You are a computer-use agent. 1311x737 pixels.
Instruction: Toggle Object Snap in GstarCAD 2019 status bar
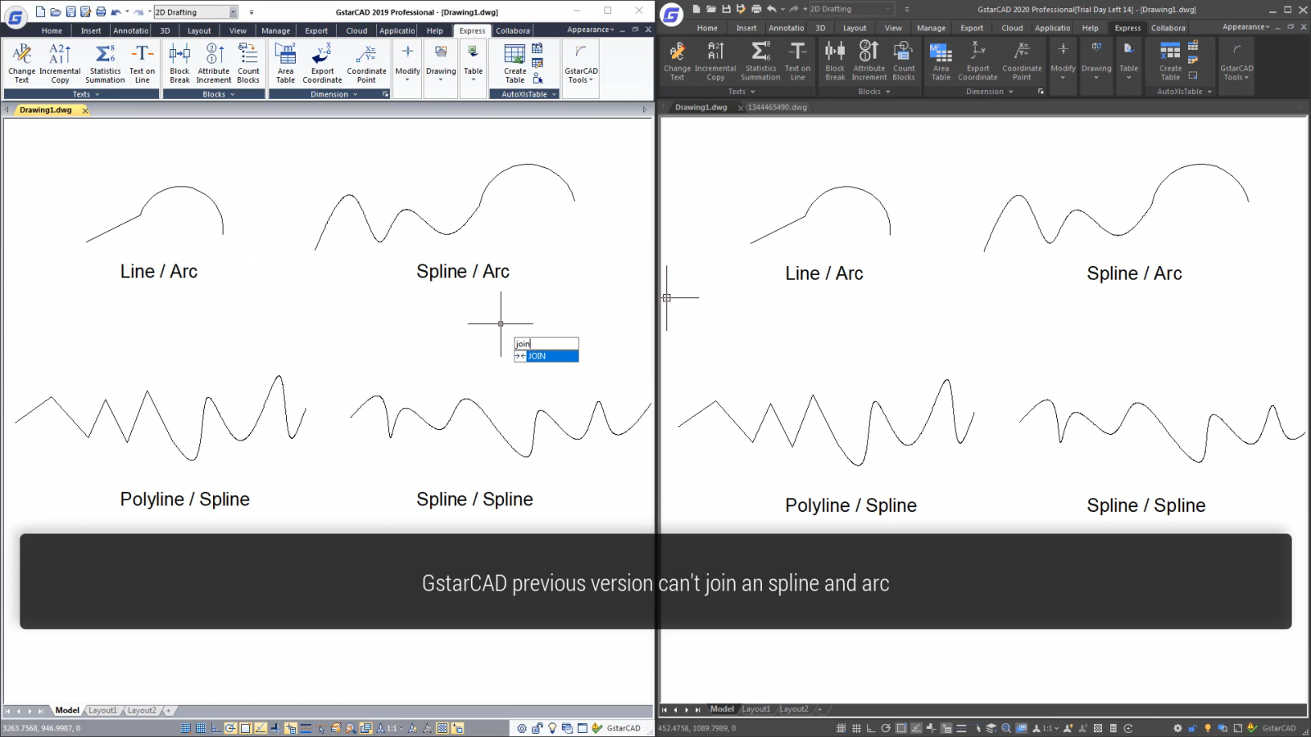pyautogui.click(x=245, y=728)
